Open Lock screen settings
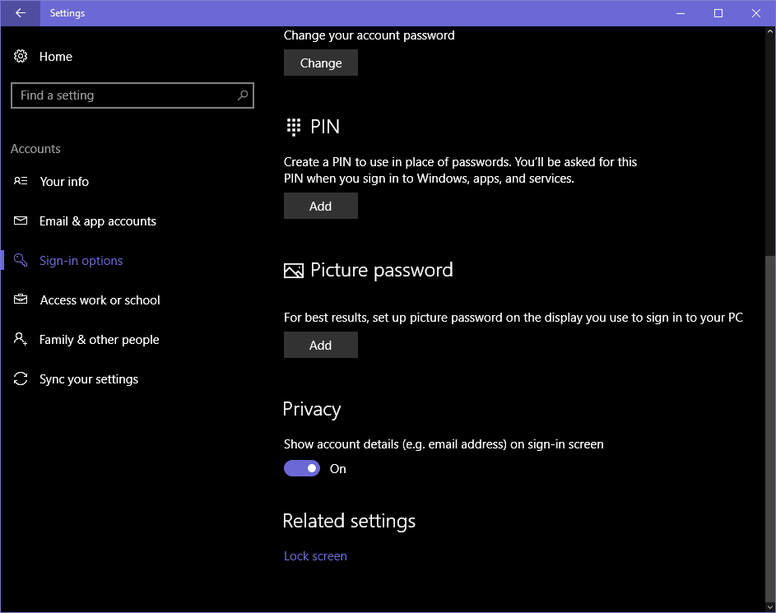 (315, 556)
